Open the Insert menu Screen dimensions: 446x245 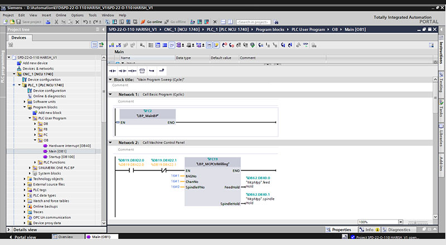(46, 15)
